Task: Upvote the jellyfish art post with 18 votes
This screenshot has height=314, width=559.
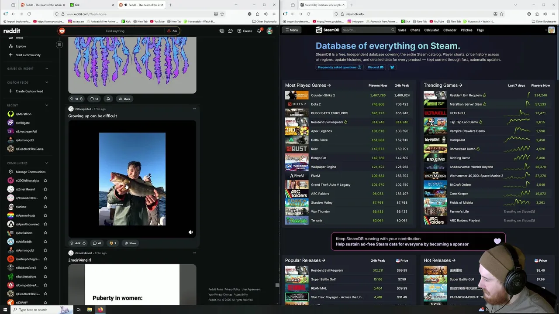Action: [72, 99]
